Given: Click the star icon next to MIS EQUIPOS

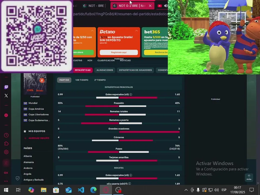Looking at the screenshot, I should pyautogui.click(x=25, y=131).
